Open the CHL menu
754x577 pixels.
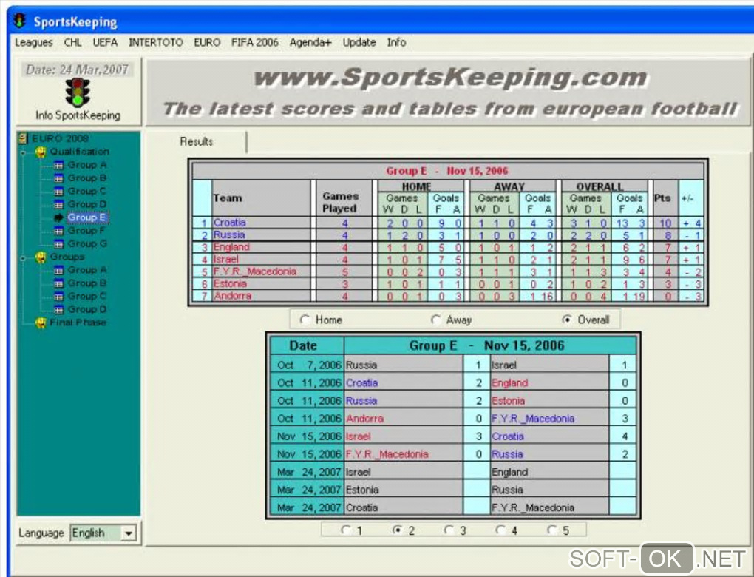tap(72, 42)
